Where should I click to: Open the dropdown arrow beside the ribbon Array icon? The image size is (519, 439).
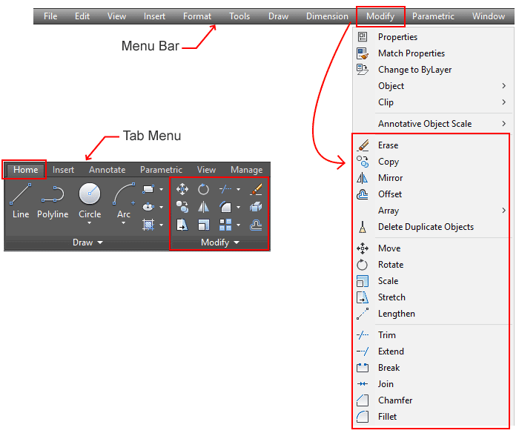click(x=238, y=225)
